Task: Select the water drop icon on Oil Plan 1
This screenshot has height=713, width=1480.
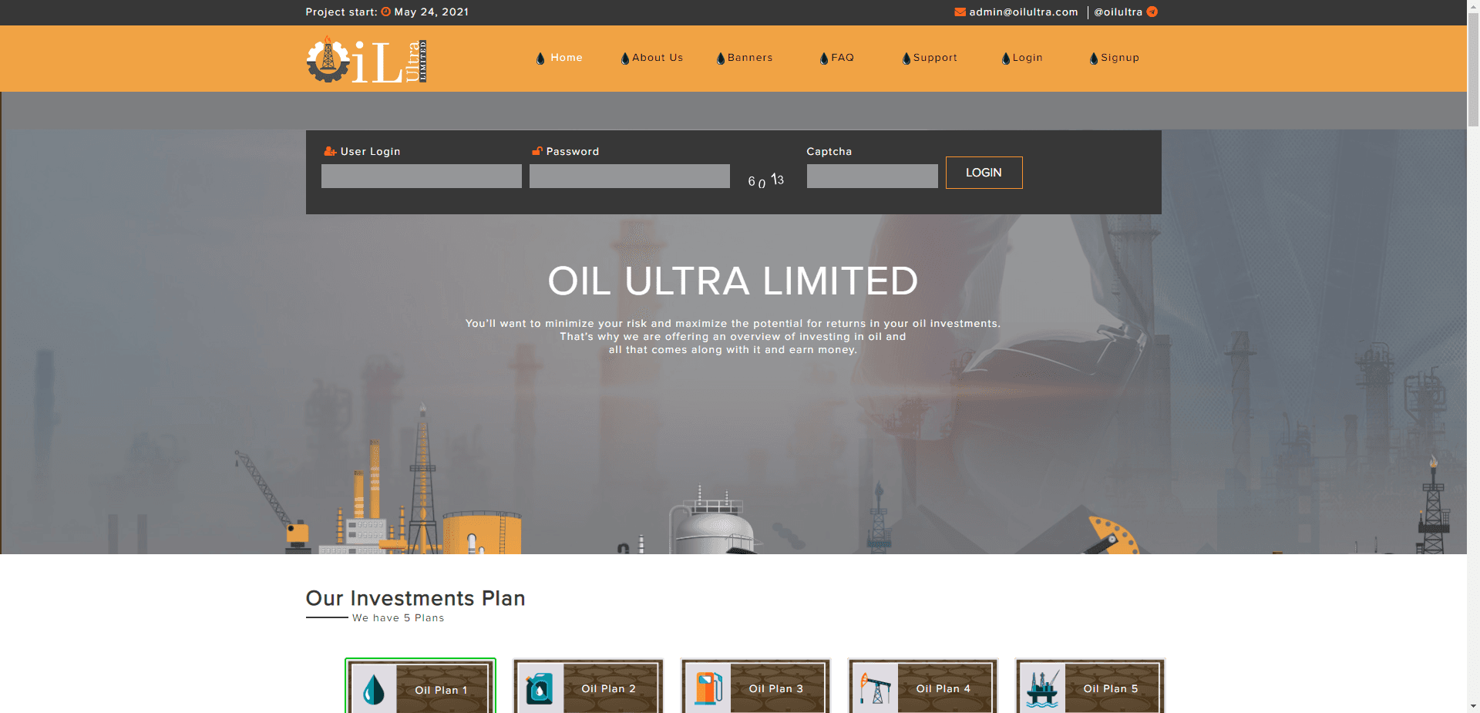Action: (x=373, y=690)
